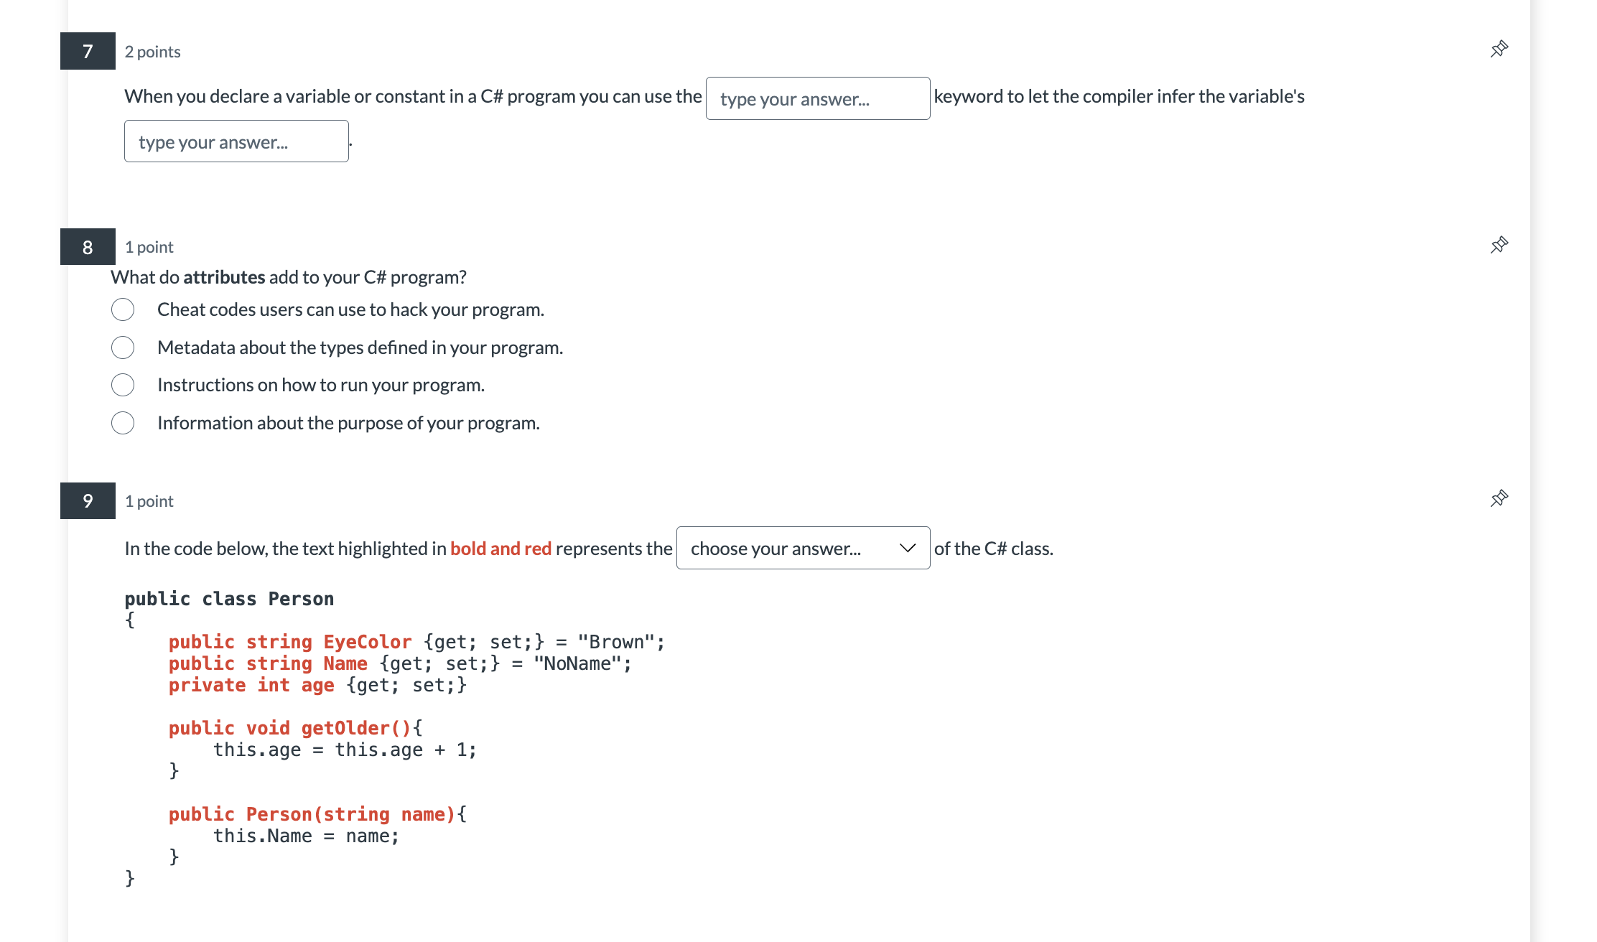Viewport: 1597px width, 942px height.
Task: Pin question 8 with pushpin icon
Action: coord(1499,246)
